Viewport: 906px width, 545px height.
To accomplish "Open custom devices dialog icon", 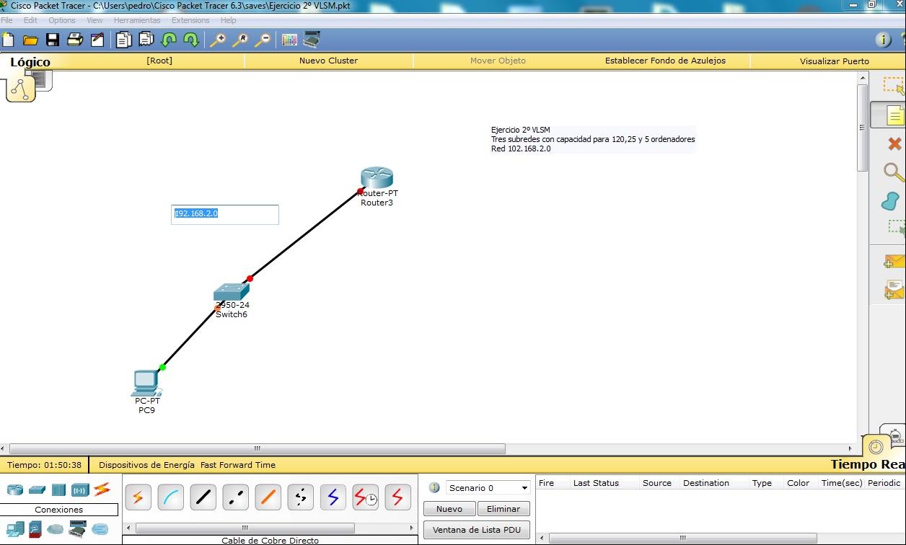I will pyautogui.click(x=312, y=40).
